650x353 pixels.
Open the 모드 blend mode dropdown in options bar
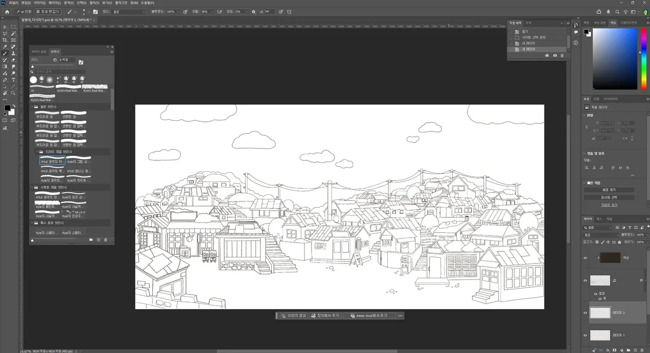tap(129, 11)
